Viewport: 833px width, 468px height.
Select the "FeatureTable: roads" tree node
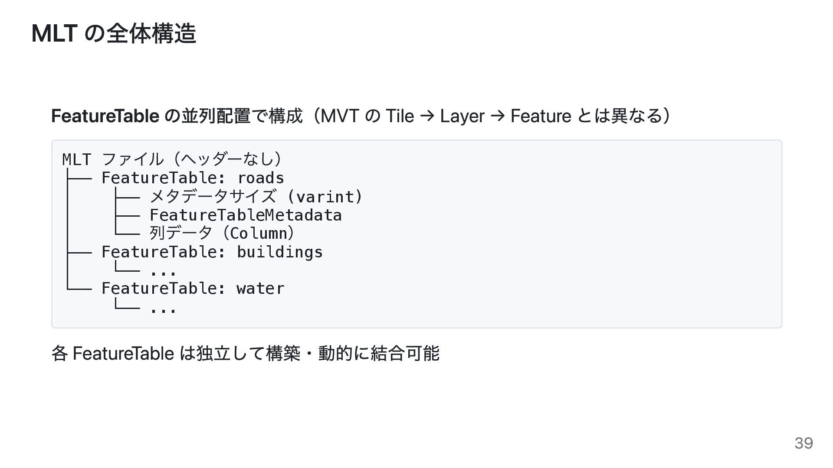click(193, 178)
